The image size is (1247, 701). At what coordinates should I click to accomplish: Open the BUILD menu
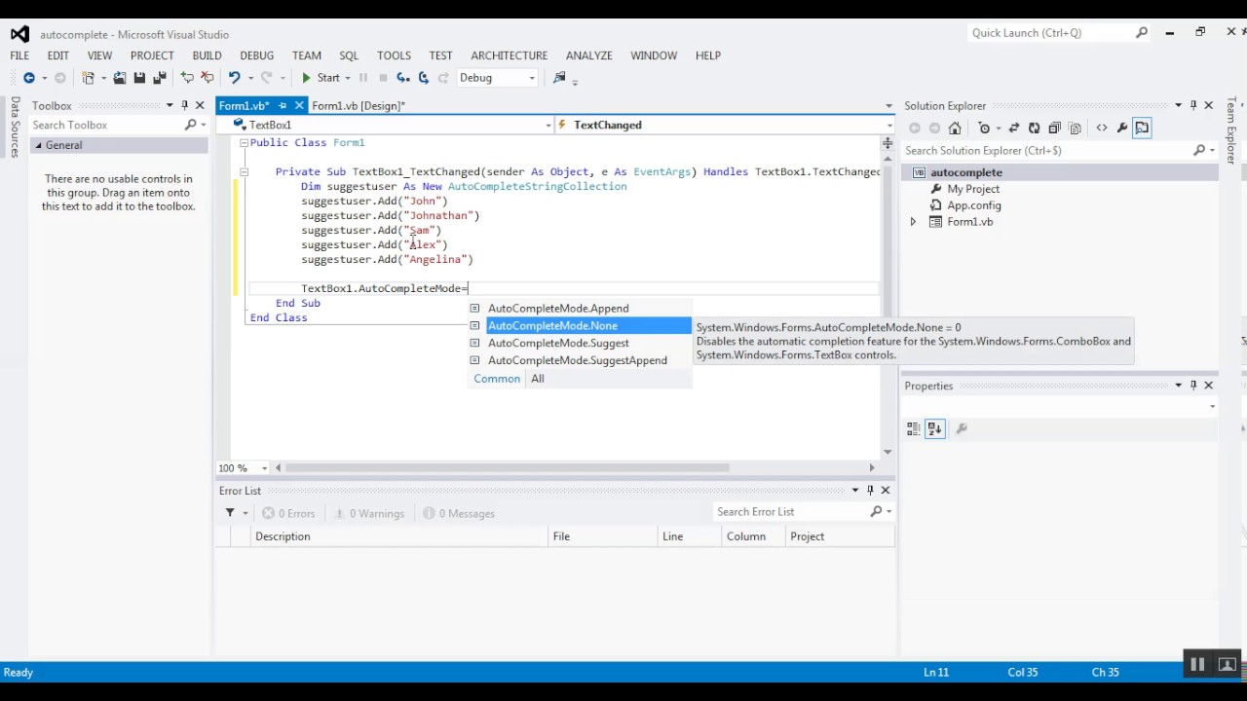(x=207, y=55)
